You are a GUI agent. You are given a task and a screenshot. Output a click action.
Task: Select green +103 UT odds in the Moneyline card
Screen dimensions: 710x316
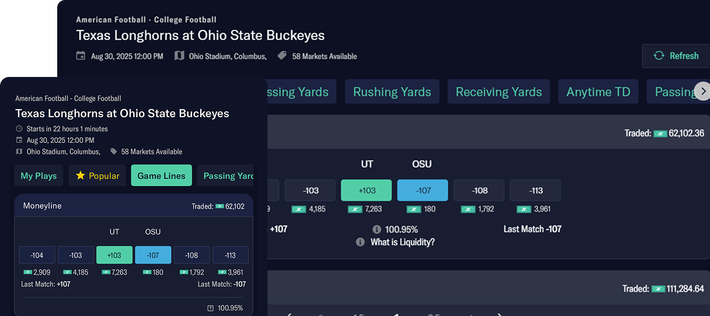click(x=114, y=255)
